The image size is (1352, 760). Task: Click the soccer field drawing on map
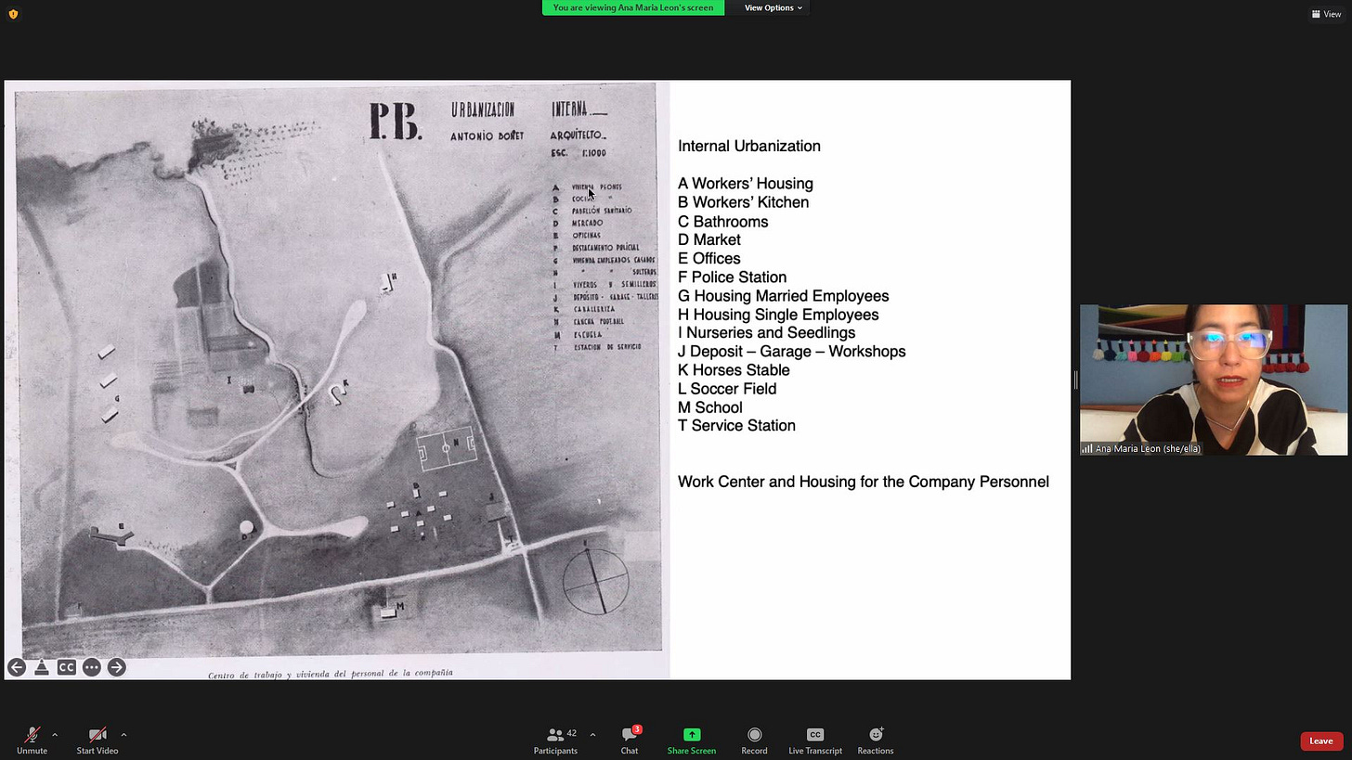(447, 447)
